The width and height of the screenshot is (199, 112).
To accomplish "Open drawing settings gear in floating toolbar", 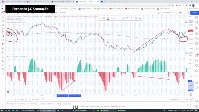I will [123, 18].
